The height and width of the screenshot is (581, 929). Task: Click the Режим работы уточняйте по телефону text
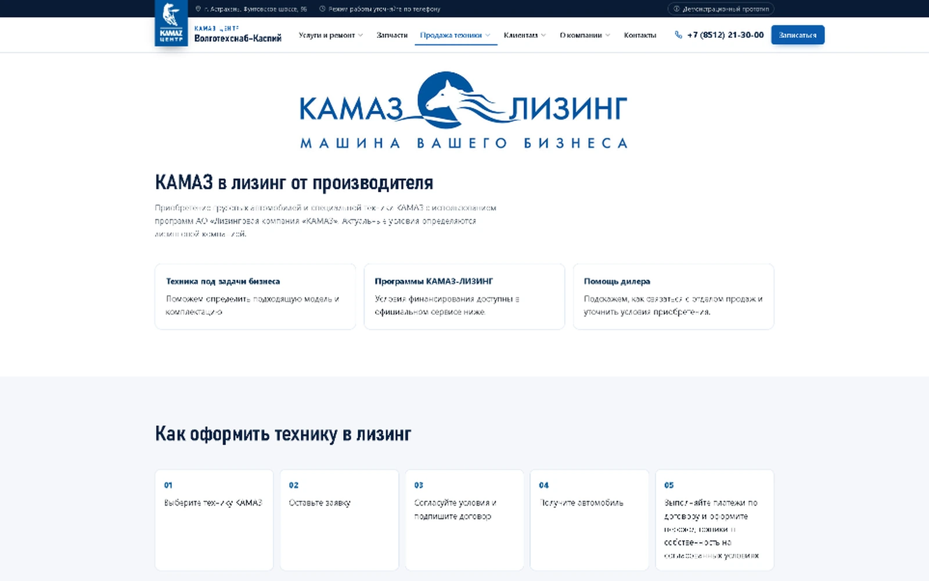pyautogui.click(x=384, y=9)
